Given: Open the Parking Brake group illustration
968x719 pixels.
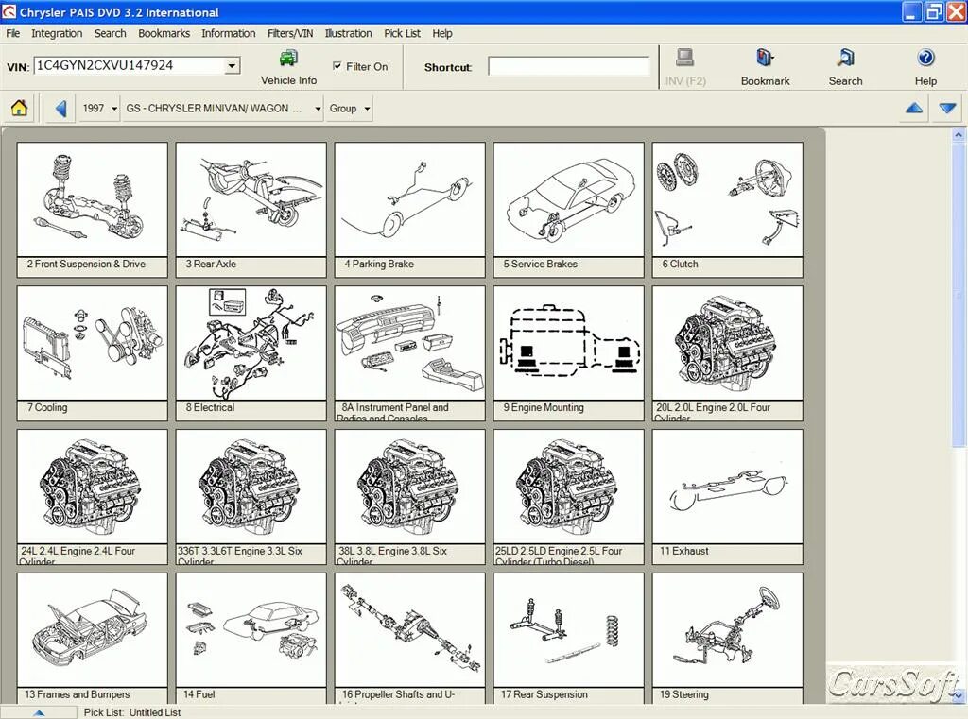Looking at the screenshot, I should 410,199.
